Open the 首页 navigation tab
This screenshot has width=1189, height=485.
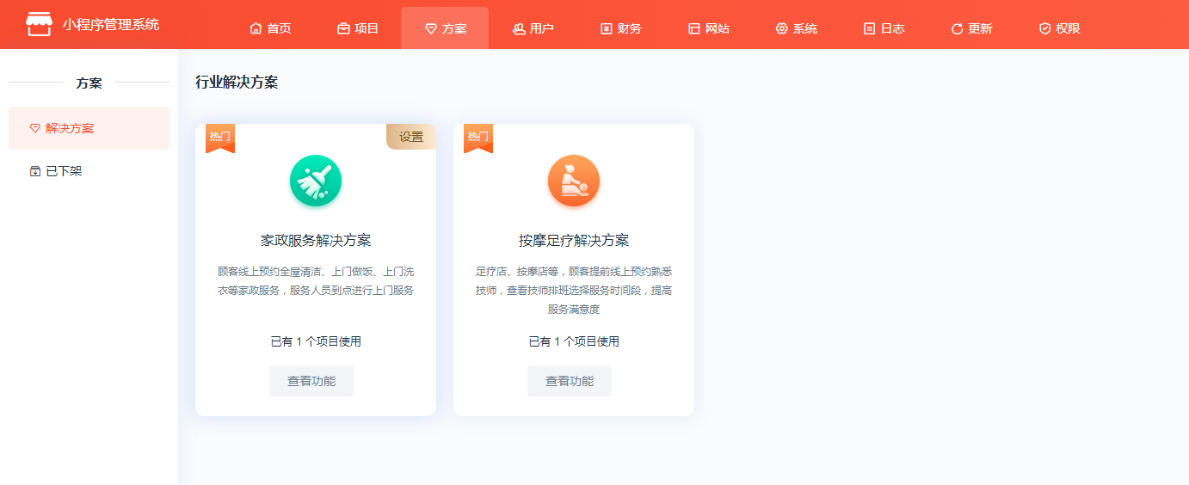point(270,28)
